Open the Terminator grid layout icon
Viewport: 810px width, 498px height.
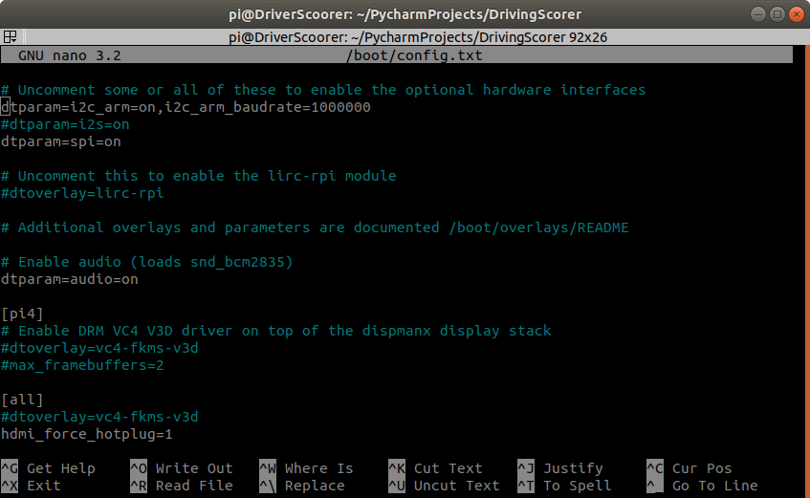point(10,36)
